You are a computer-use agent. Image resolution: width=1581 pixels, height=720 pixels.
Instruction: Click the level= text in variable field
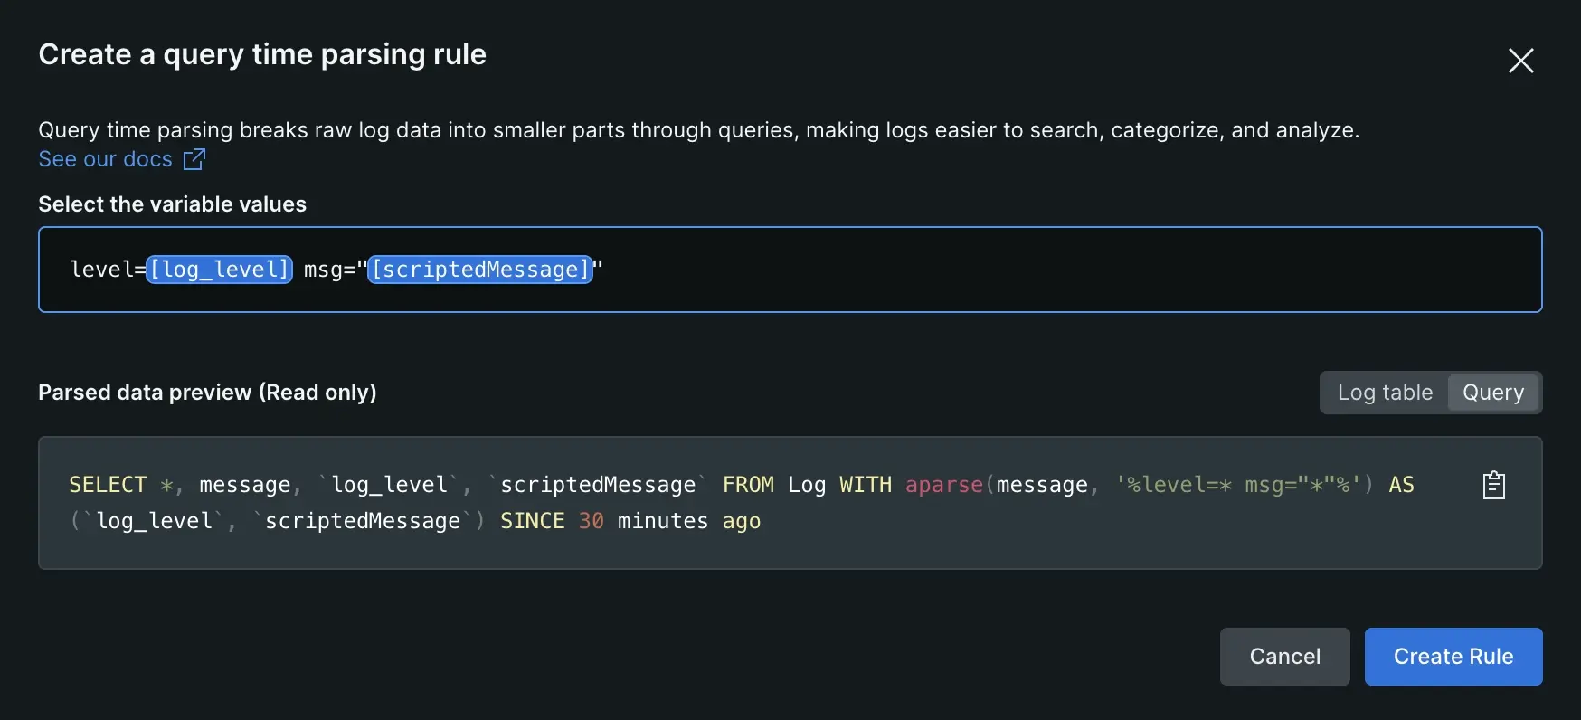point(107,270)
